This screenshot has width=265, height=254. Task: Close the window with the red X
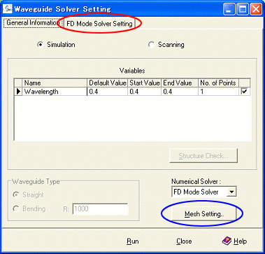(x=256, y=10)
